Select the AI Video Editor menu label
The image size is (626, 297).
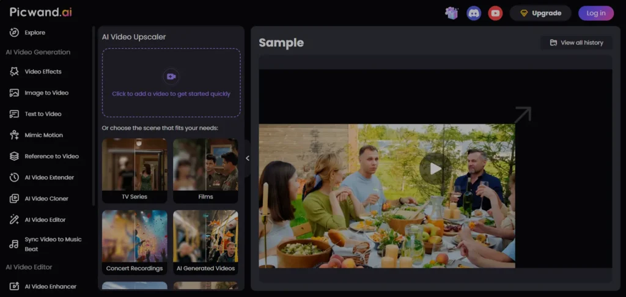coord(45,219)
